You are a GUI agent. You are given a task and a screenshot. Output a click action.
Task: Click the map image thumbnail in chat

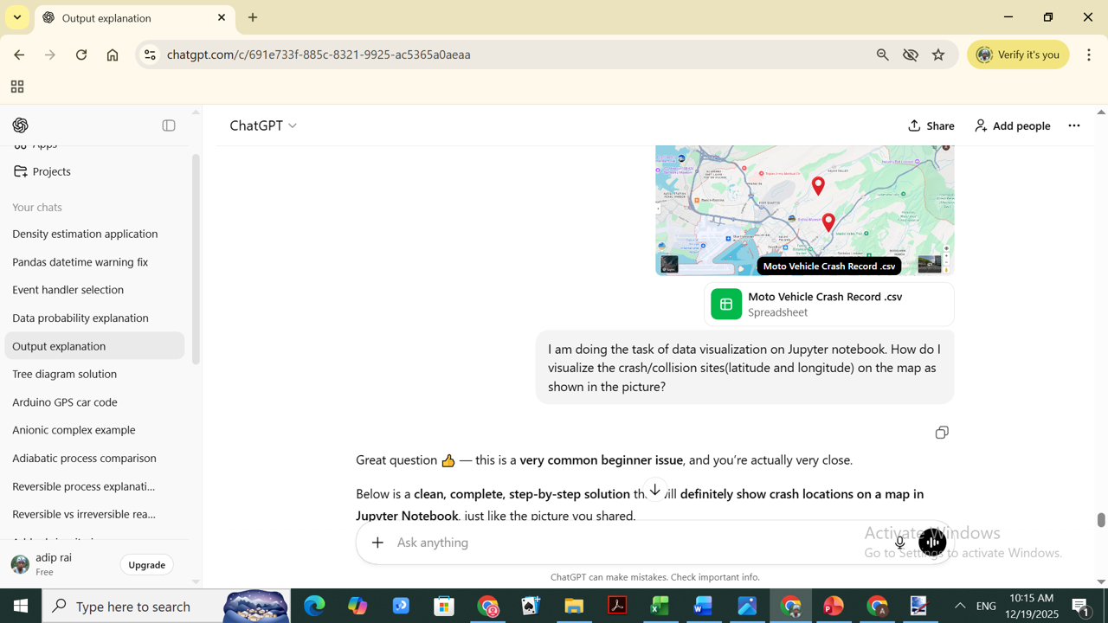(x=804, y=209)
